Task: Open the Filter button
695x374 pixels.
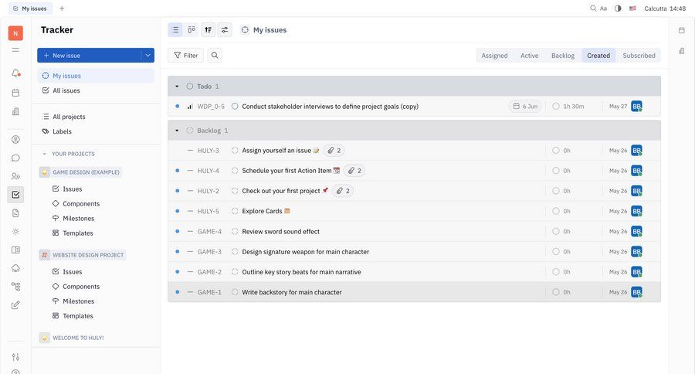Action: pyautogui.click(x=185, y=56)
